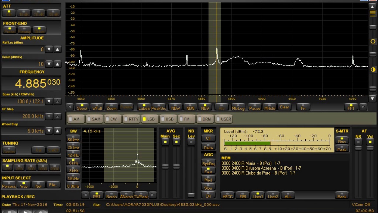Click the left arrow before PBT
The width and height of the screenshot is (378, 213).
pos(85,195)
